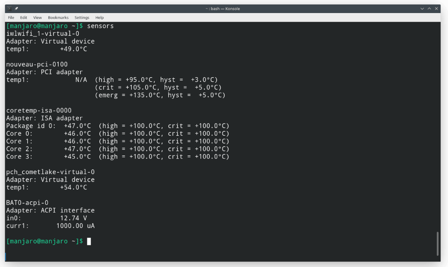Open the Bookmarks menu
This screenshot has width=448, height=267.
click(x=58, y=18)
